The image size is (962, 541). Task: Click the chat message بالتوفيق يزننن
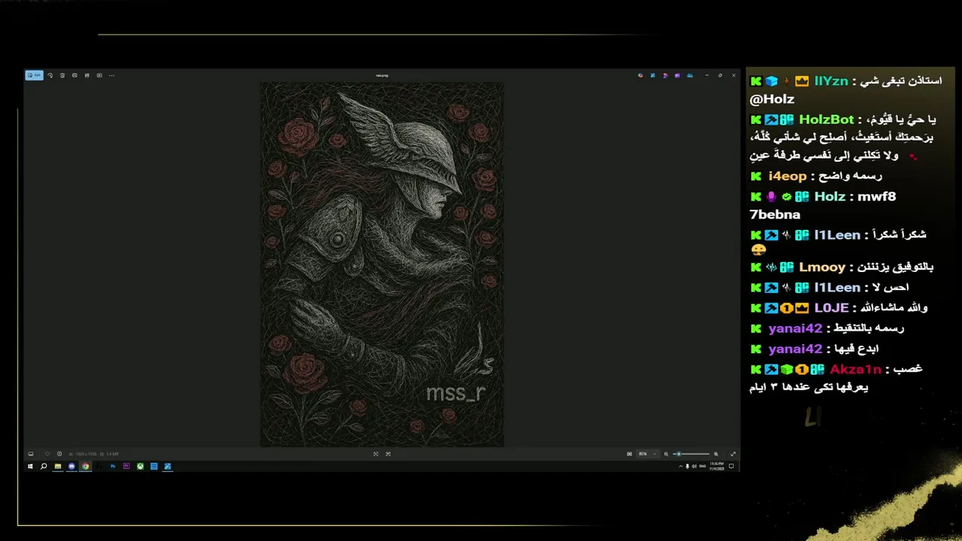897,267
